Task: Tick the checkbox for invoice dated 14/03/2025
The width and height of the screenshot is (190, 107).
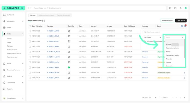Action: [30, 31]
